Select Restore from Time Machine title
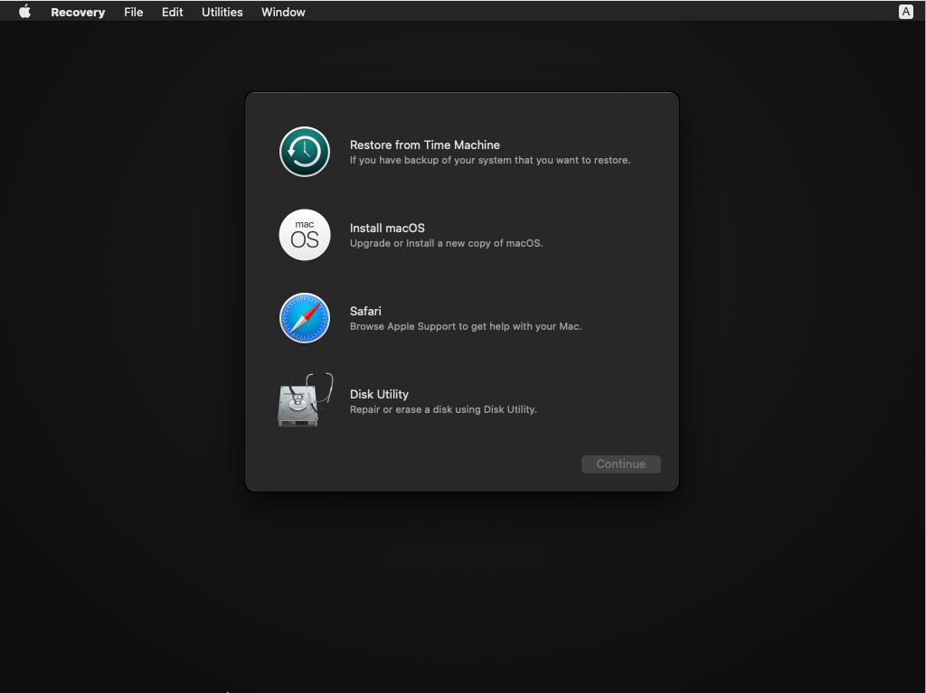The height and width of the screenshot is (693, 926). pos(425,145)
